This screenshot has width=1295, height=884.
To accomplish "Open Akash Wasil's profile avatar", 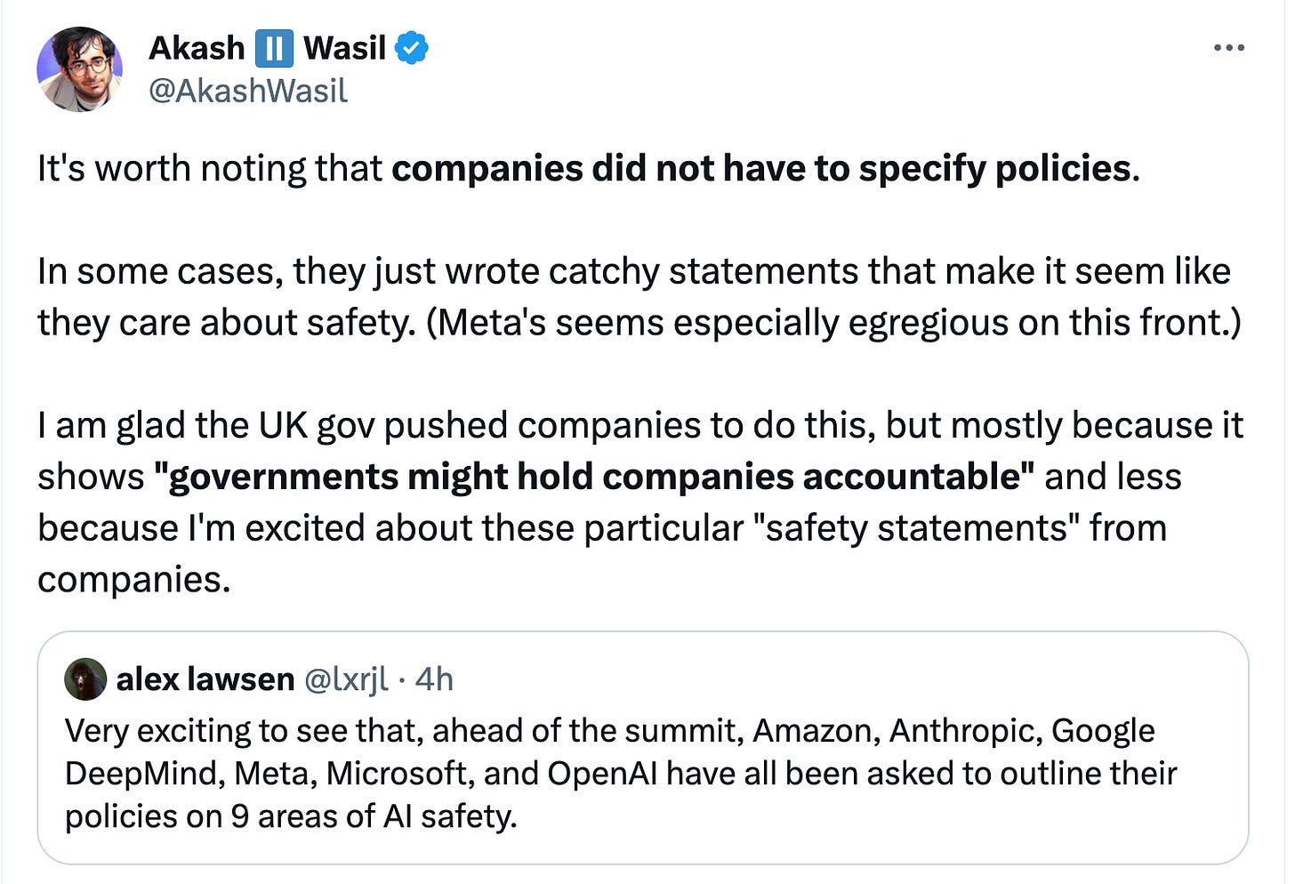I will click(79, 69).
